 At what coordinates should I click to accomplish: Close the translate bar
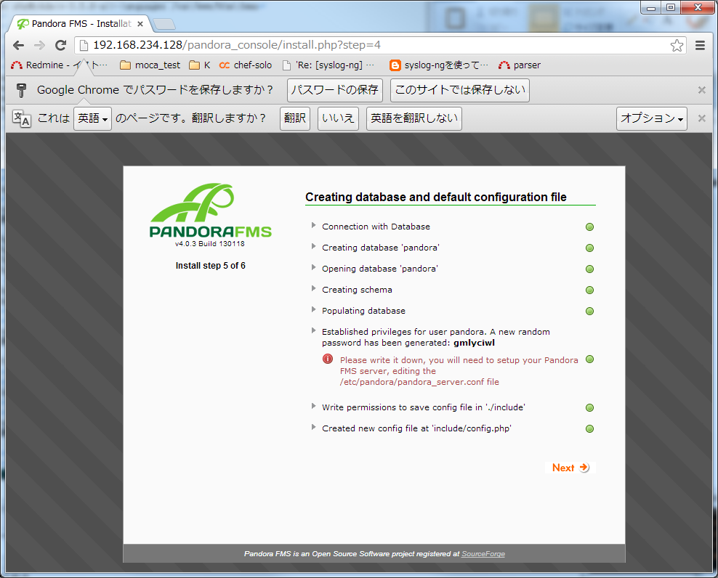[x=701, y=118]
